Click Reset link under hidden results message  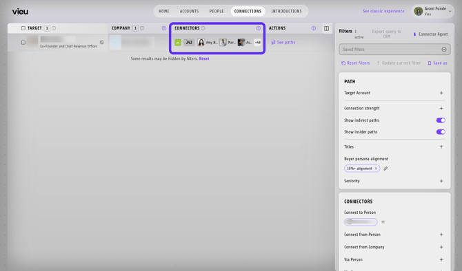click(204, 58)
